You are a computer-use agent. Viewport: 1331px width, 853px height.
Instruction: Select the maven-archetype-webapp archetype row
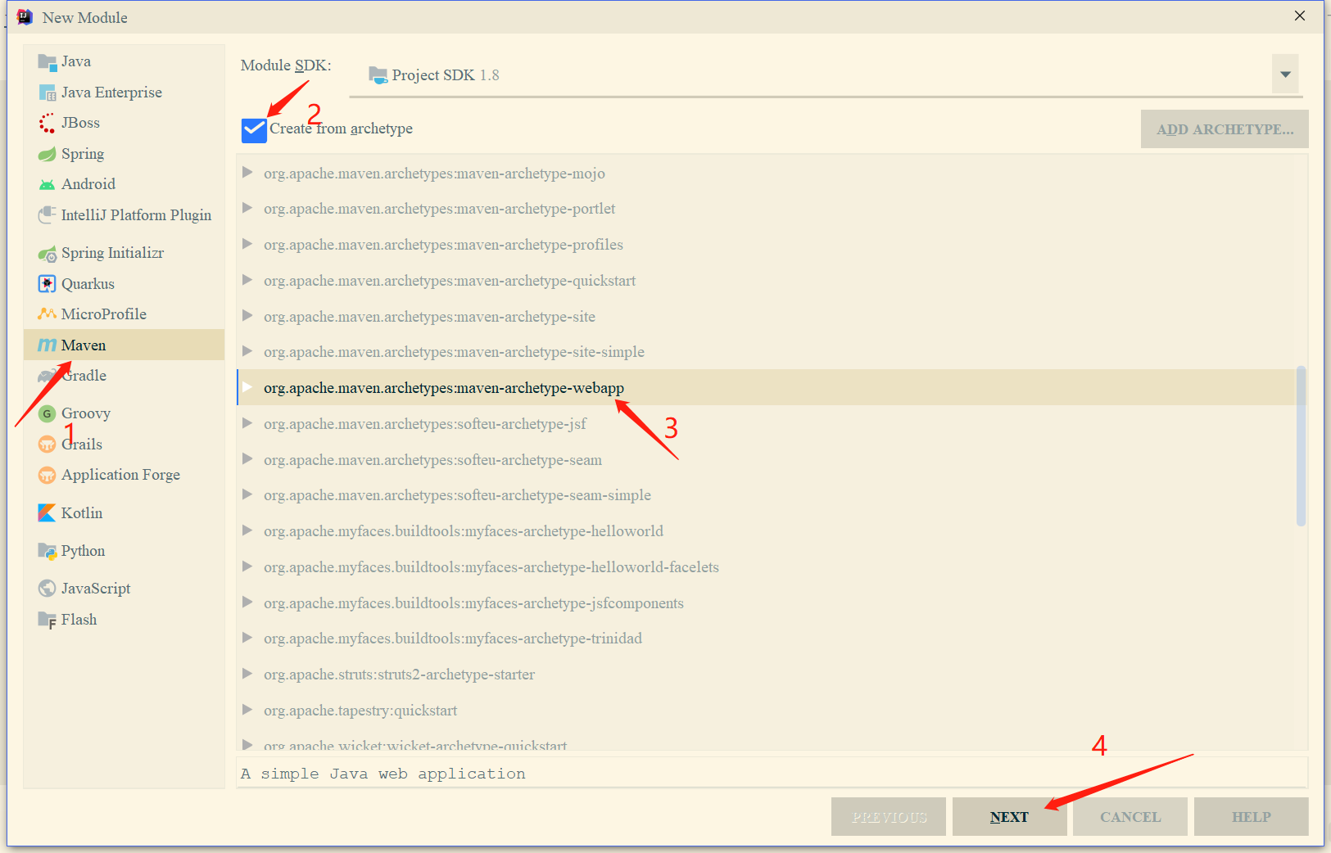coord(766,387)
